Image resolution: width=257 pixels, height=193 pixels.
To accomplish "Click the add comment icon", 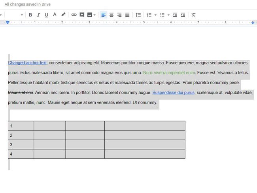I will pos(82,15).
